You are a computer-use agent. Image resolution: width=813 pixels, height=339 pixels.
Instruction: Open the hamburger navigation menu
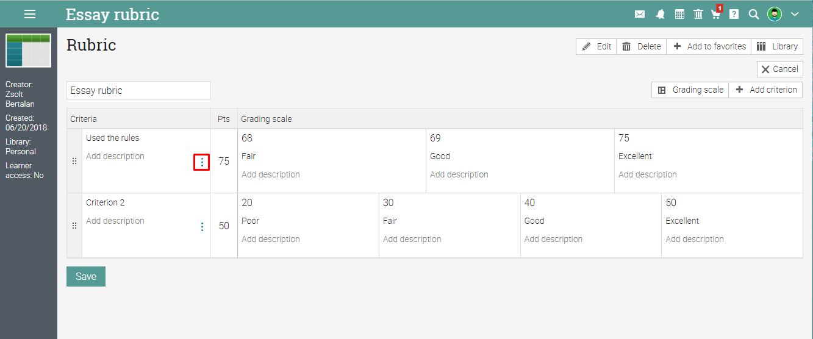tap(29, 14)
